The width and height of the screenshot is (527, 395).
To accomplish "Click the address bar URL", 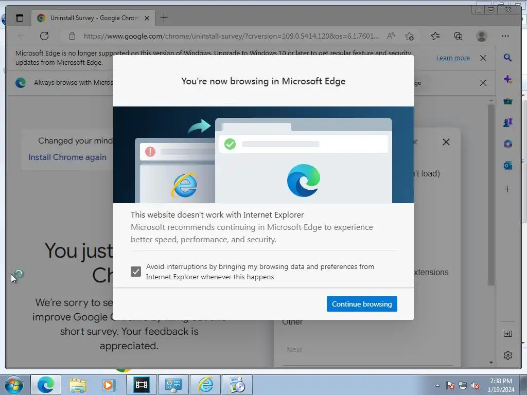I will [231, 36].
